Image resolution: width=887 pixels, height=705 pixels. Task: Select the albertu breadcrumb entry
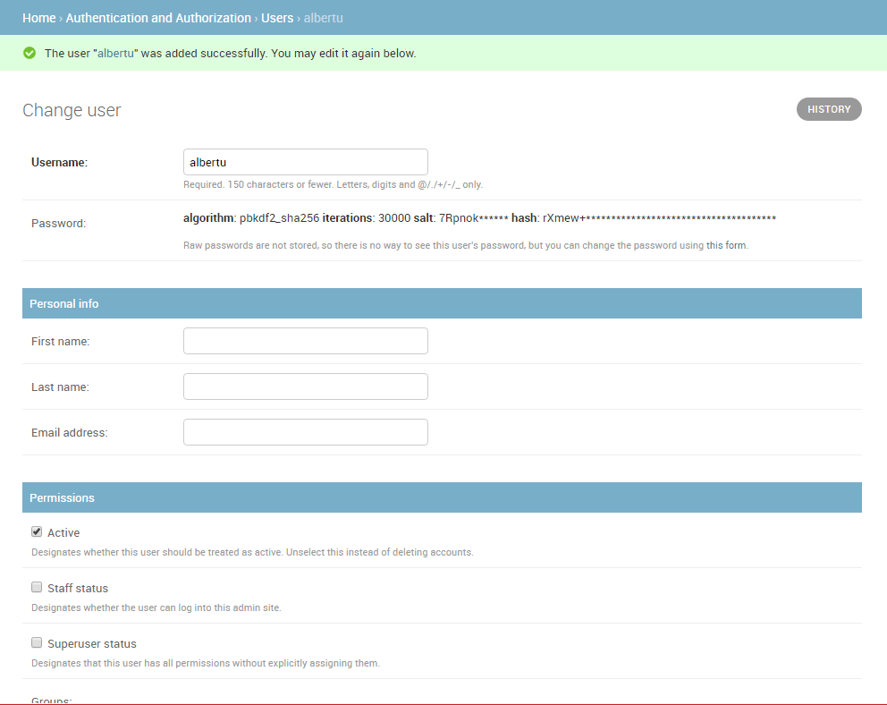pyautogui.click(x=323, y=17)
